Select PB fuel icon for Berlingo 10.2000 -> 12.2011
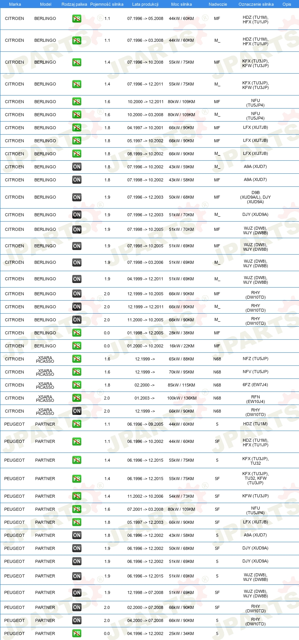 coord(77,102)
